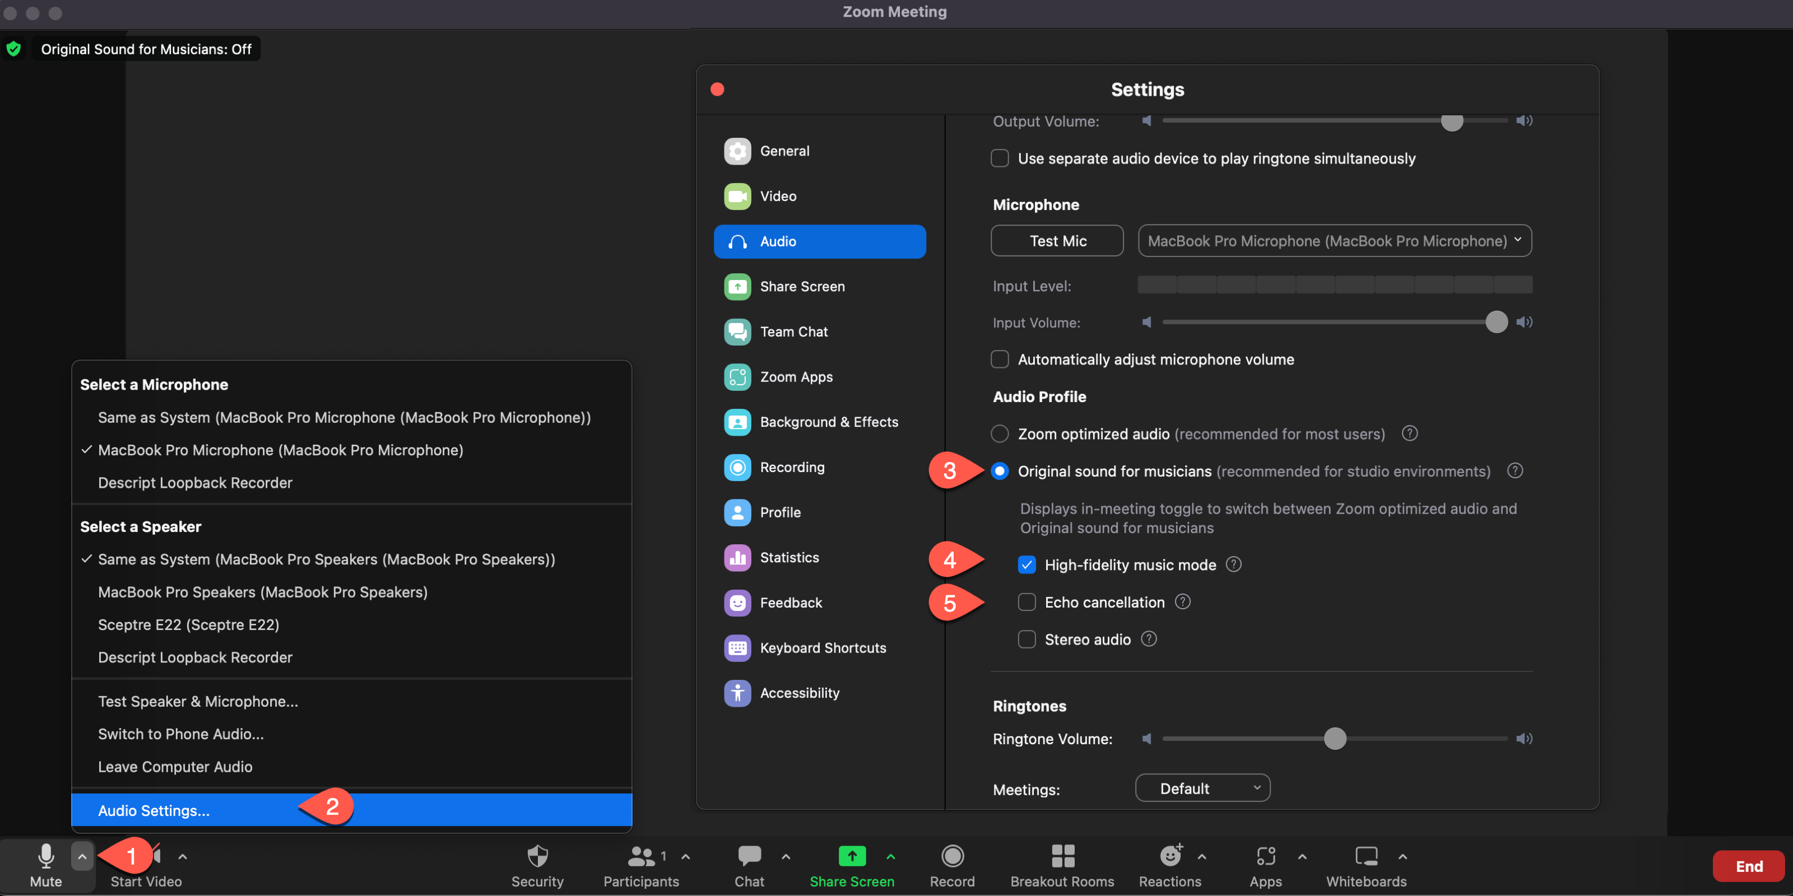Expand the arrow next to Share Screen

[x=891, y=856]
